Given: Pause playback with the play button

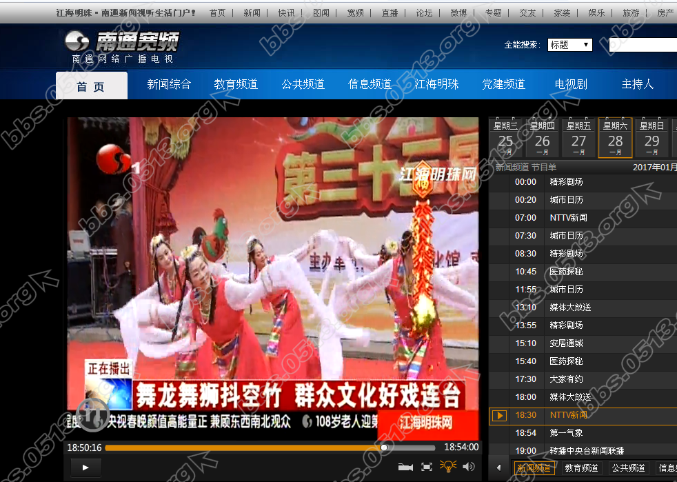Looking at the screenshot, I should pos(85,467).
